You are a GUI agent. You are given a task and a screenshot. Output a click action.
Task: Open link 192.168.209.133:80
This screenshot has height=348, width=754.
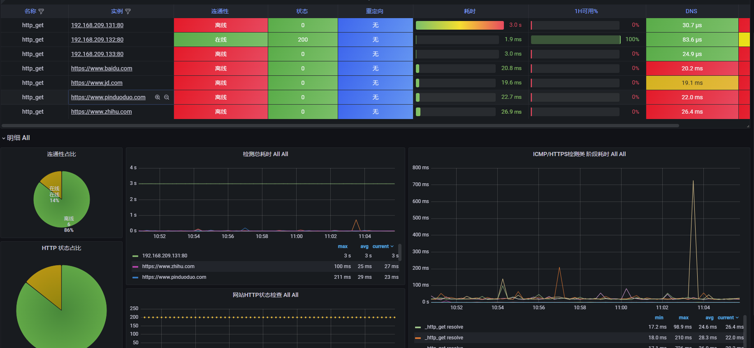(97, 54)
